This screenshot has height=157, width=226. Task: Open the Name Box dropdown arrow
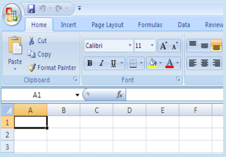pyautogui.click(x=77, y=95)
